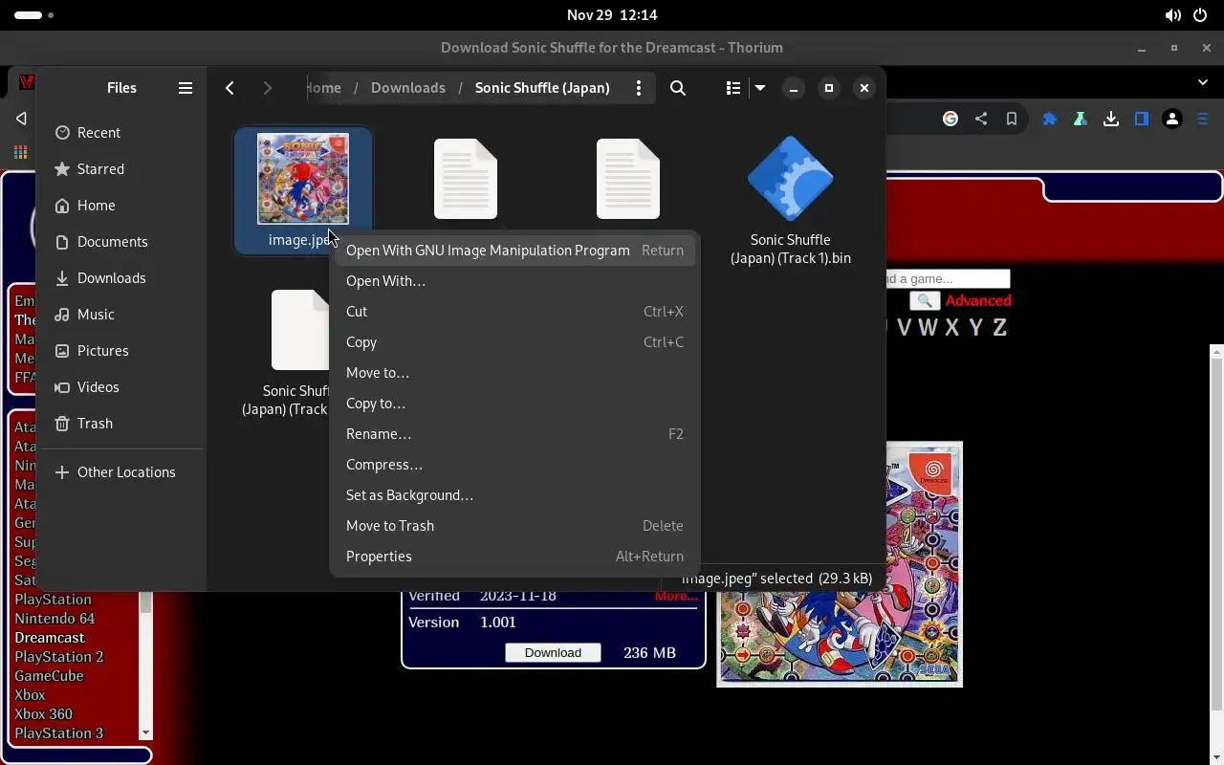
Task: Select Cut in context menu
Action: pos(514,312)
